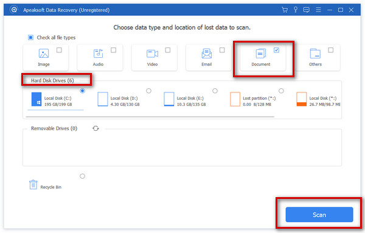Screen dimensions: 365x233
Task: Start the Scan button
Action: point(319,215)
